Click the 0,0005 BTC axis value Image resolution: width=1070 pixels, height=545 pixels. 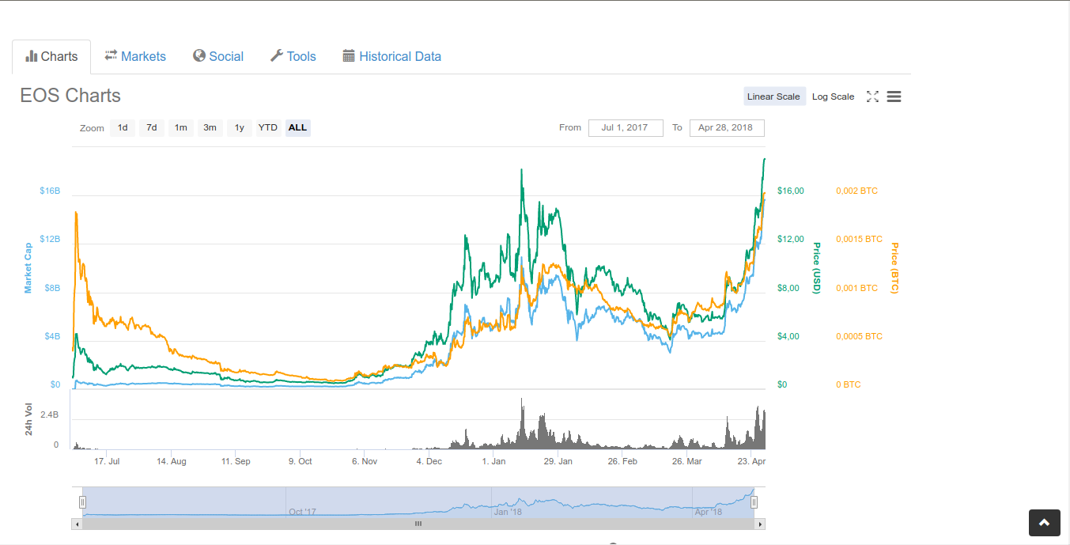859,336
